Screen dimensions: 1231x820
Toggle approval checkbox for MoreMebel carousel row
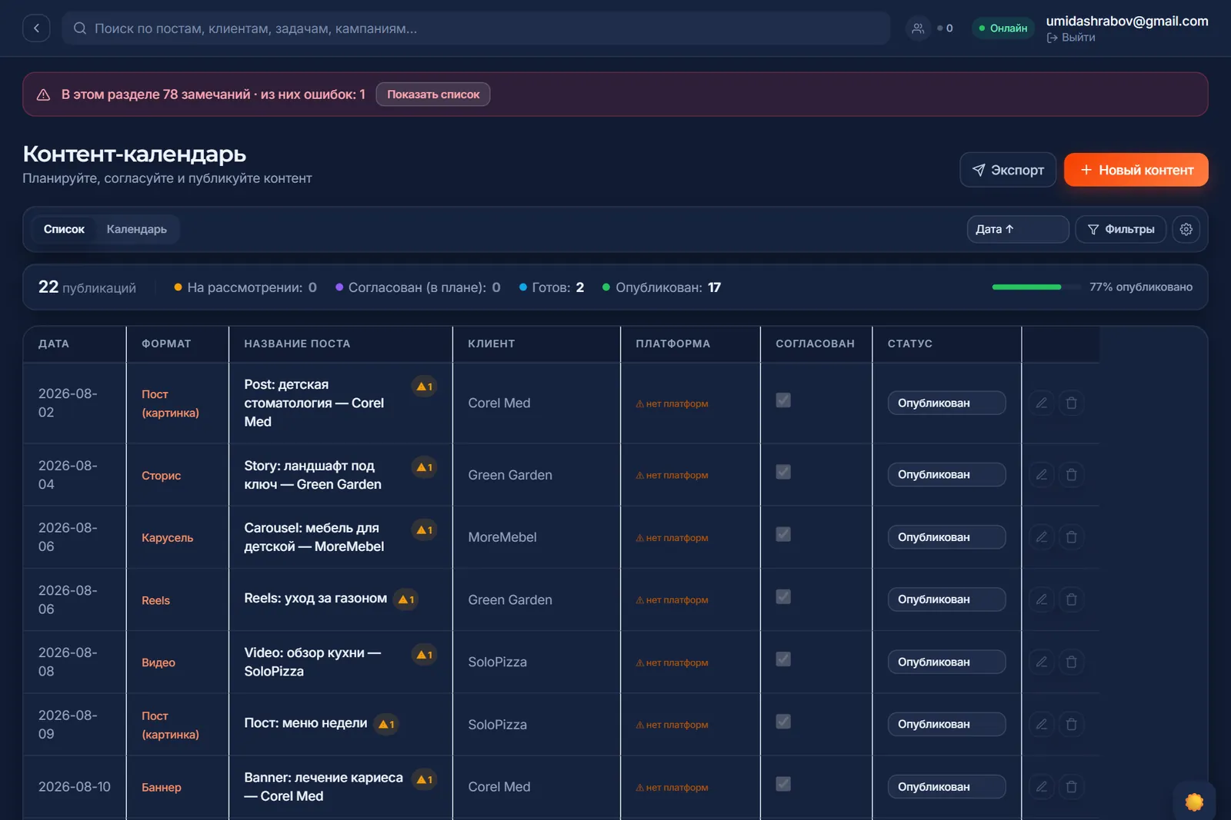pyautogui.click(x=783, y=534)
